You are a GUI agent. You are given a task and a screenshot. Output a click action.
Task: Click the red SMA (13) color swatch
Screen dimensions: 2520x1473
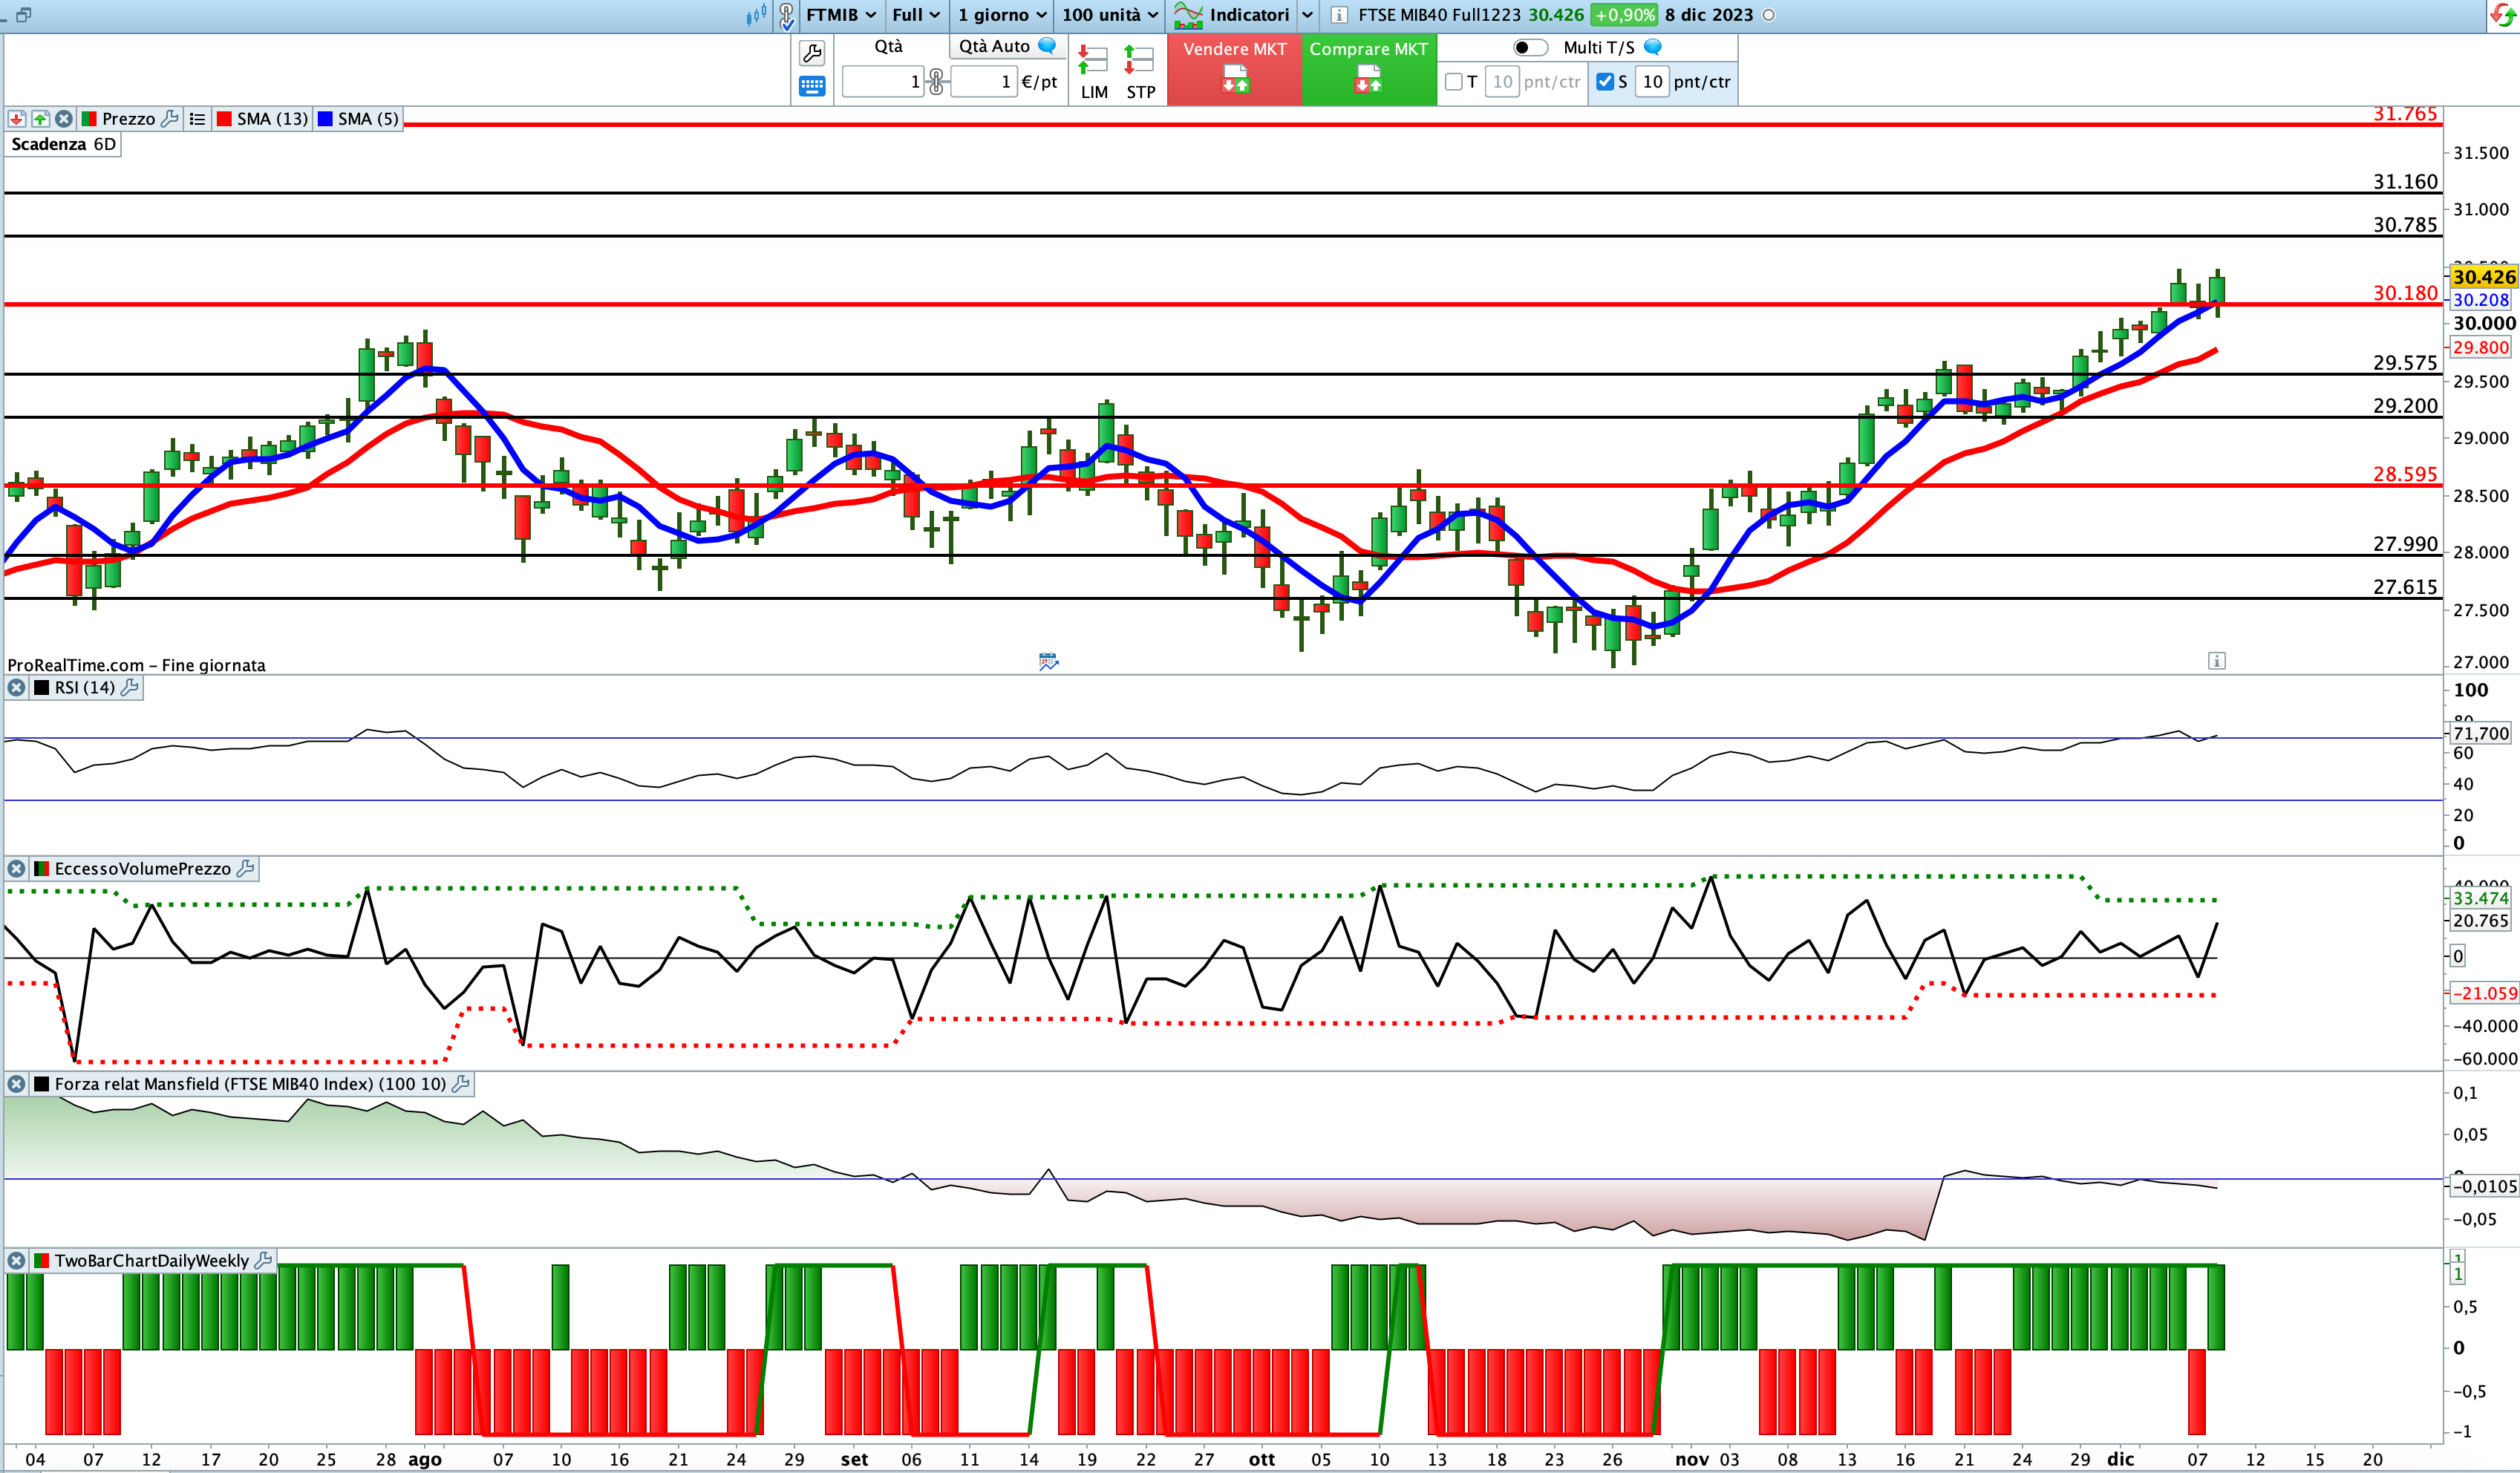click(224, 119)
